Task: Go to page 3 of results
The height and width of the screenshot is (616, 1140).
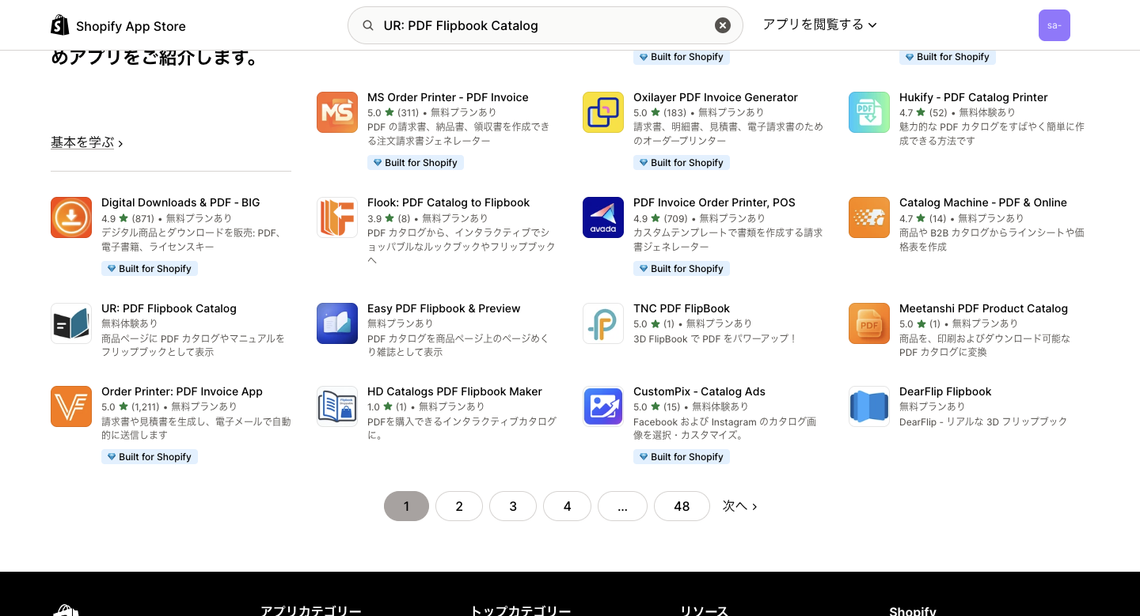Action: pyautogui.click(x=513, y=506)
